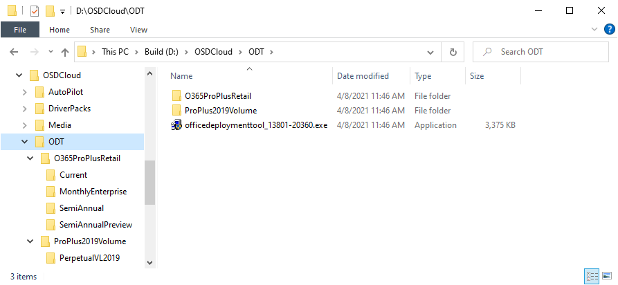Switch to the View ribbon tab
Viewport: 618px width, 285px height.
pos(138,30)
